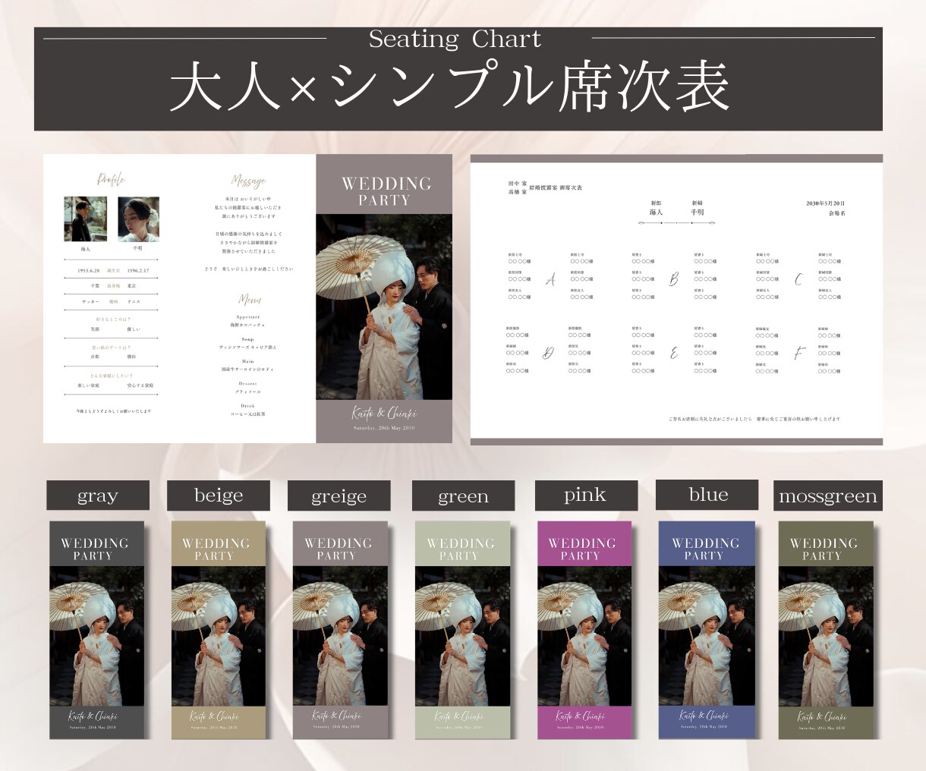
Task: Open the bride 千明 profile photo
Action: 138,219
